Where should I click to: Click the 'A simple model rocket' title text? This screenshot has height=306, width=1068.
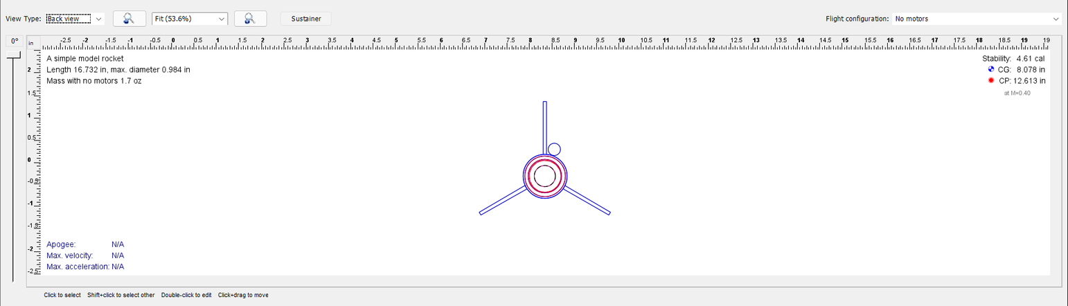pos(84,59)
